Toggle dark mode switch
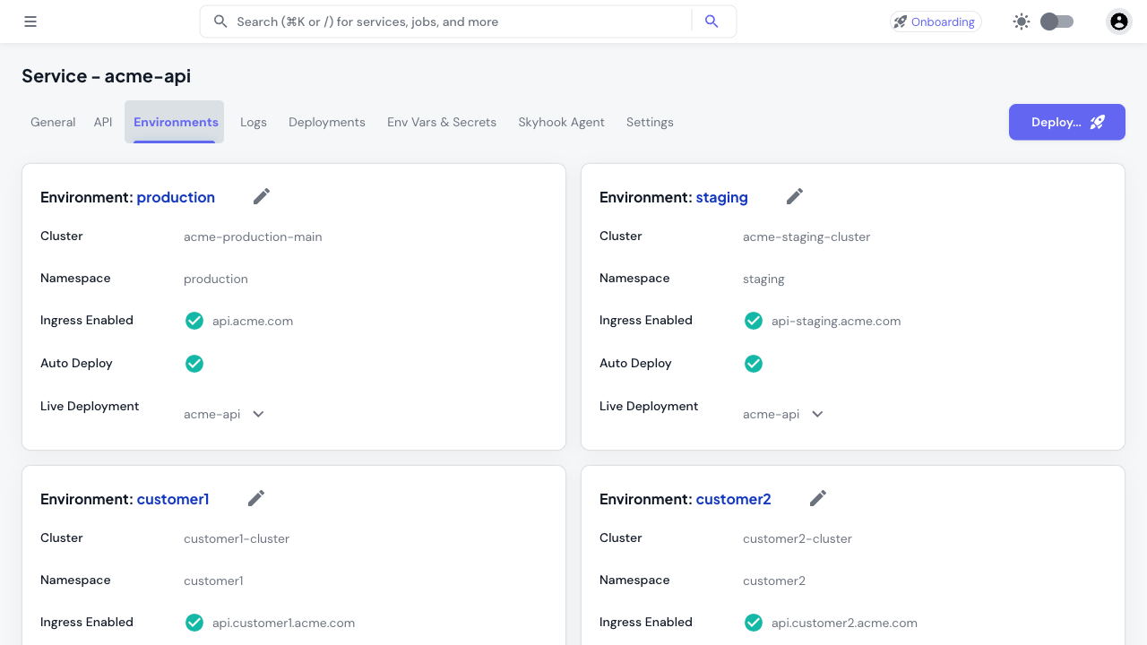The width and height of the screenshot is (1147, 645). point(1056,21)
